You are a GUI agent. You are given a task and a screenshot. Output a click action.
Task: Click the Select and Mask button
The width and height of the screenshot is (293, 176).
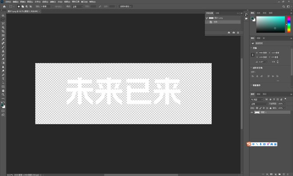(x=126, y=7)
